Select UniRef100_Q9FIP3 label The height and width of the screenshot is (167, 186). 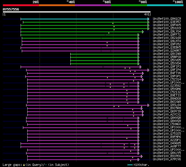click(167, 67)
